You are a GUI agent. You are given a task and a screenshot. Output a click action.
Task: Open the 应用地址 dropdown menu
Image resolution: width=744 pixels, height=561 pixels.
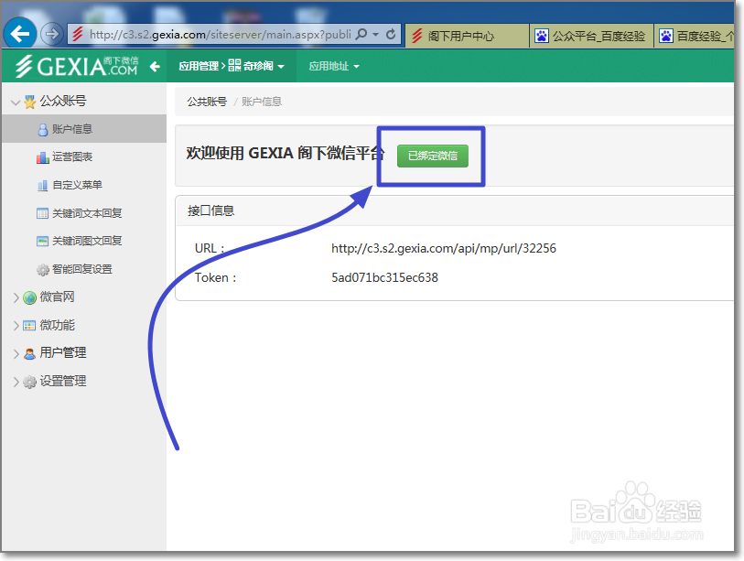[334, 66]
